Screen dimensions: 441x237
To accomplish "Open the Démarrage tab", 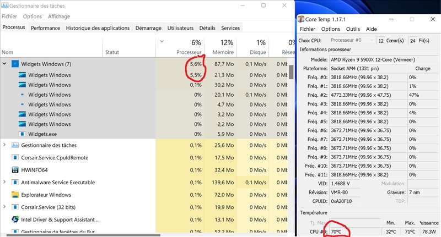I will [148, 28].
